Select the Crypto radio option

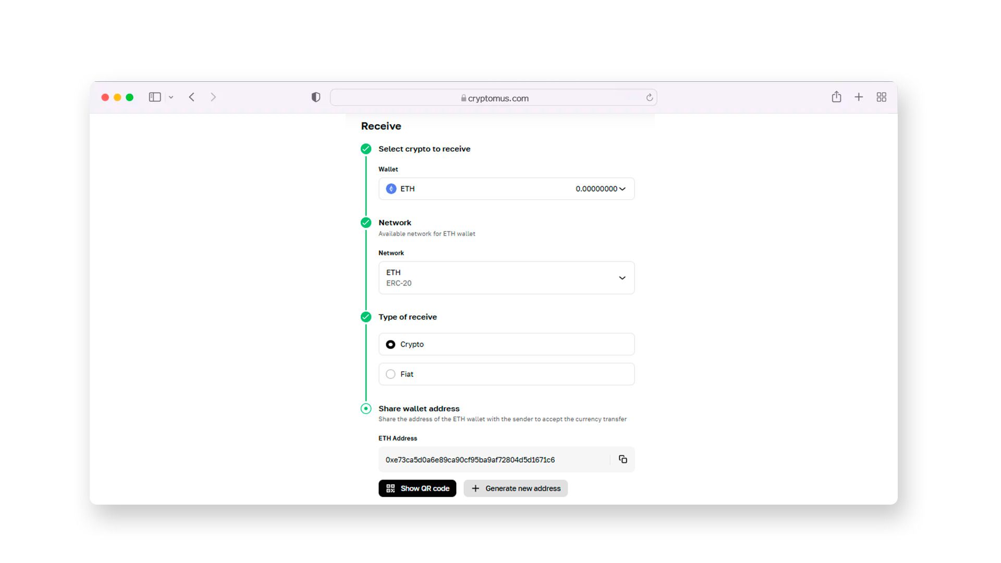pyautogui.click(x=390, y=345)
